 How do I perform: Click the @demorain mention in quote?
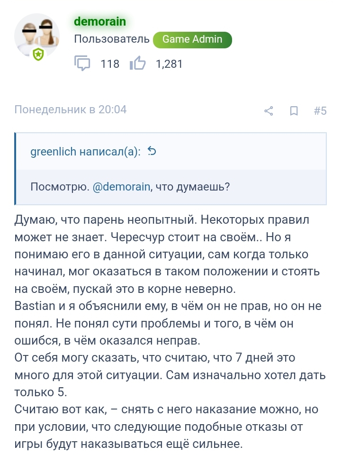pyautogui.click(x=121, y=187)
